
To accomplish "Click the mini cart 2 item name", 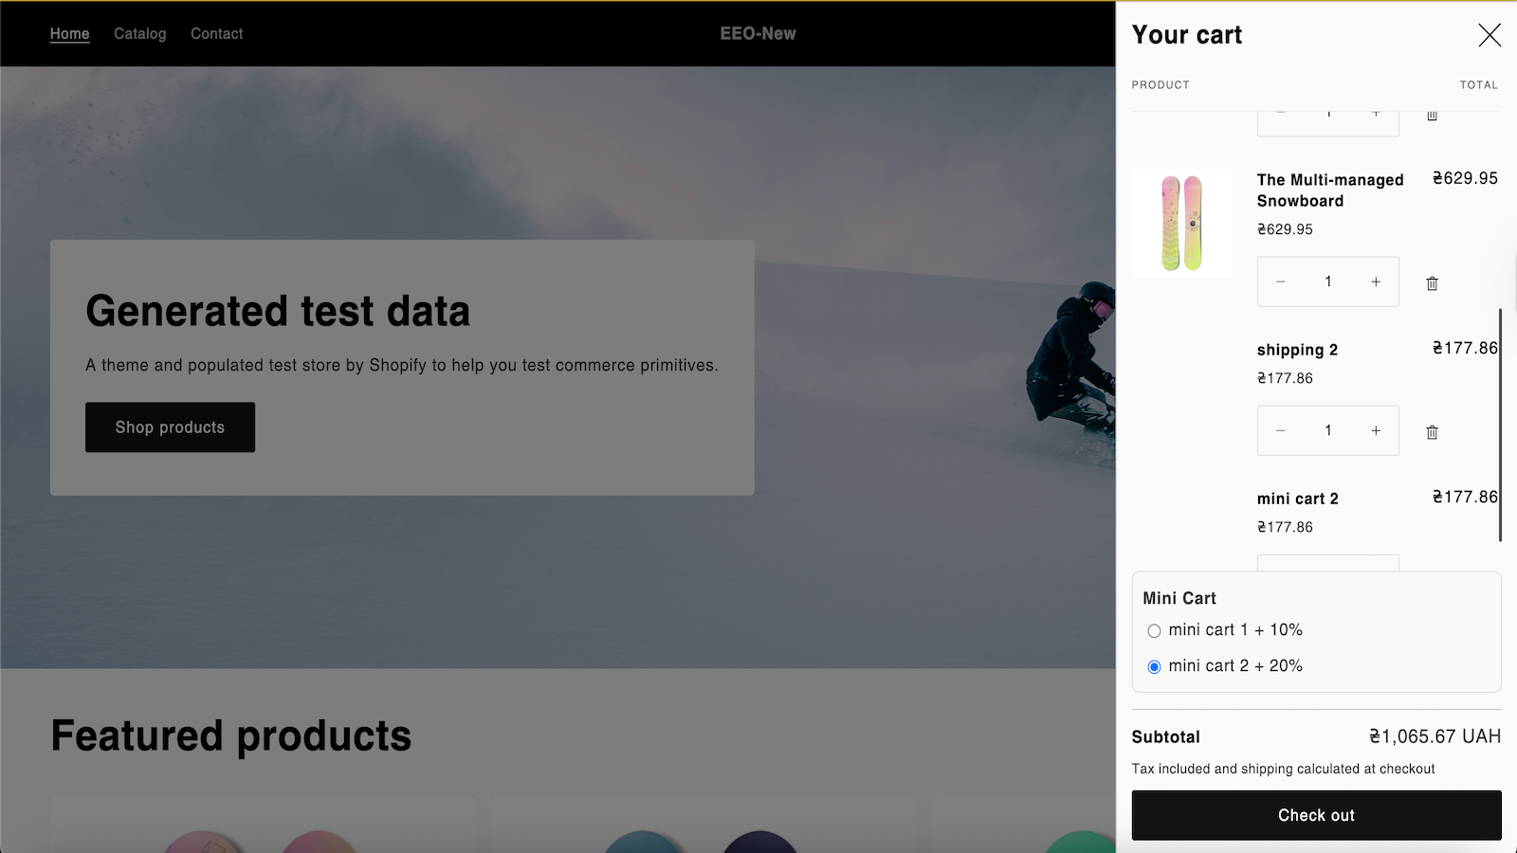I will 1297,499.
